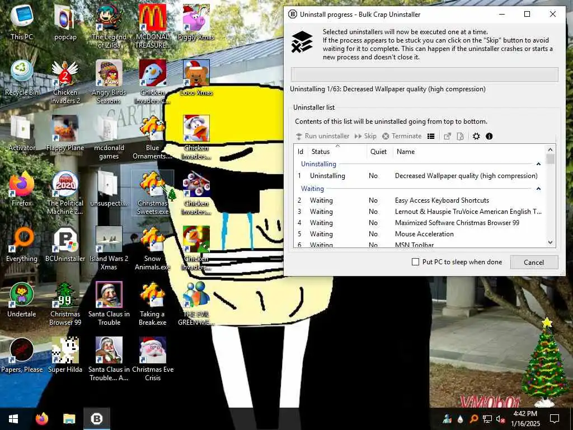The image size is (573, 430).
Task: Select the Activator desktop icon
Action: click(22, 133)
